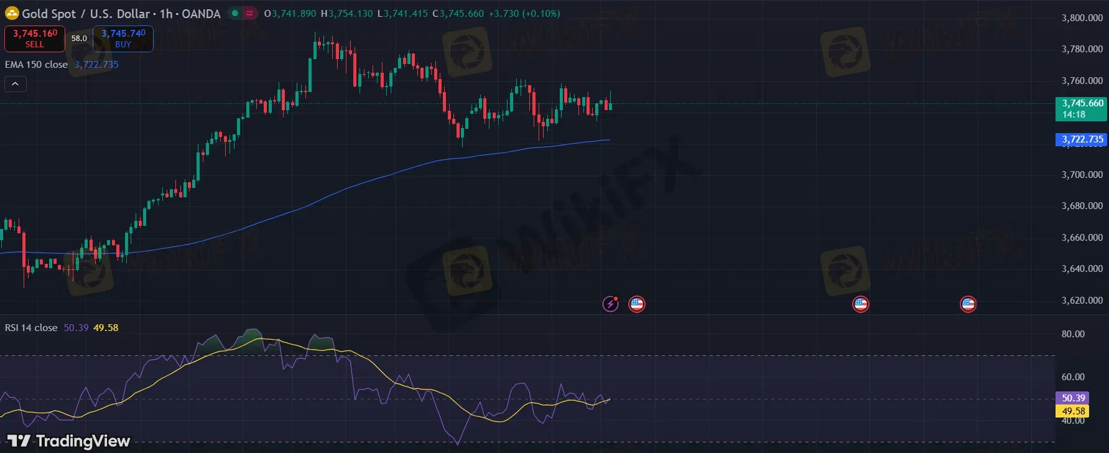Click the blue EMA axis label 3,722.735
The width and height of the screenshot is (1109, 453).
click(x=1082, y=139)
